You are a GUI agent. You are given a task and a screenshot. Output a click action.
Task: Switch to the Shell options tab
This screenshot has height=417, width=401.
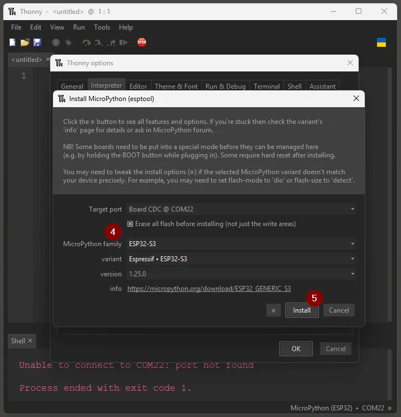coord(294,86)
